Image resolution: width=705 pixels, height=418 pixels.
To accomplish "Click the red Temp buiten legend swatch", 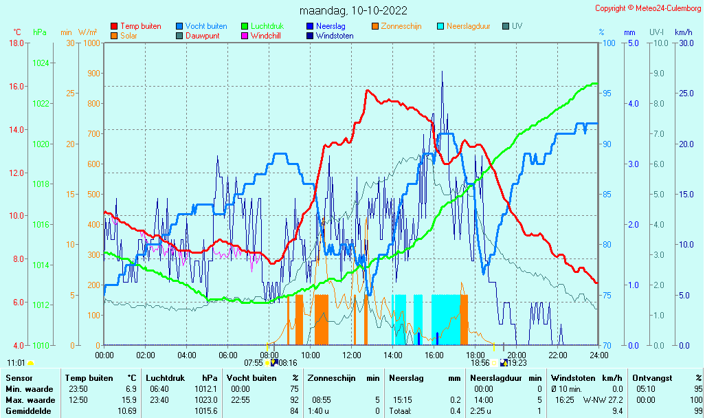I will tap(114, 27).
